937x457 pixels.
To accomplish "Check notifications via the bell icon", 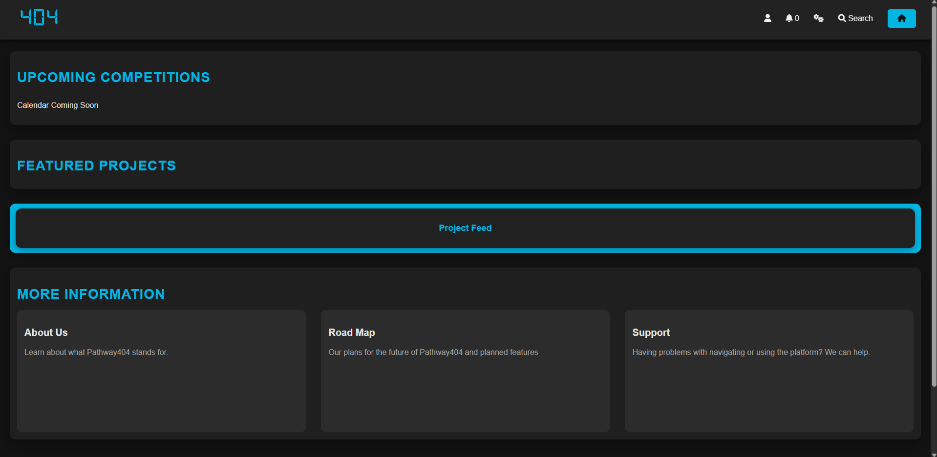I will pyautogui.click(x=789, y=18).
